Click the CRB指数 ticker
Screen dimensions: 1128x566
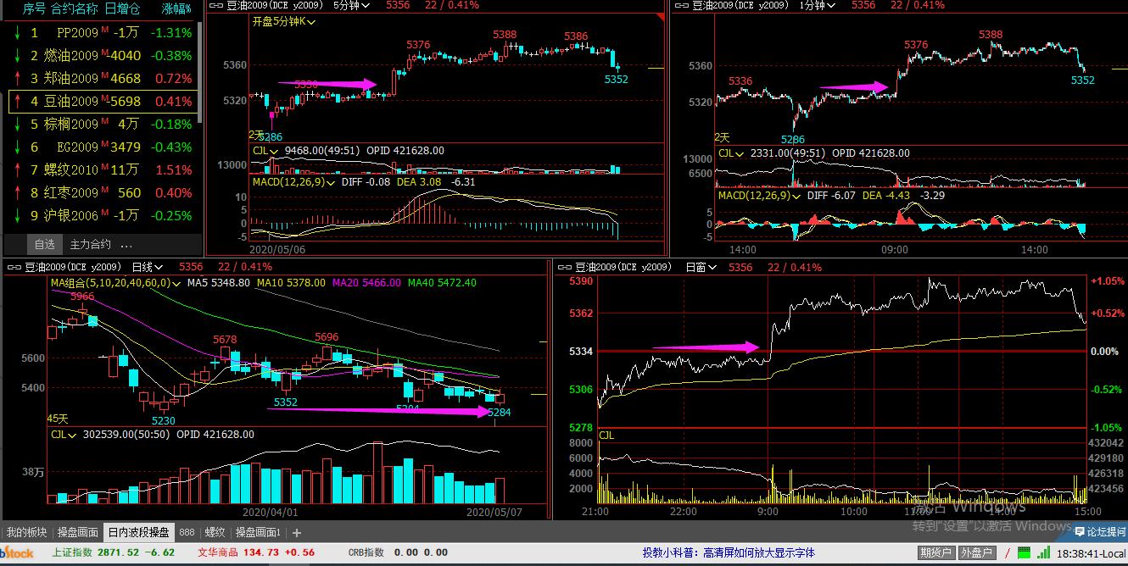tap(399, 553)
